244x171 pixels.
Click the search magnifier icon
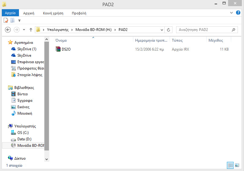[x=233, y=30]
